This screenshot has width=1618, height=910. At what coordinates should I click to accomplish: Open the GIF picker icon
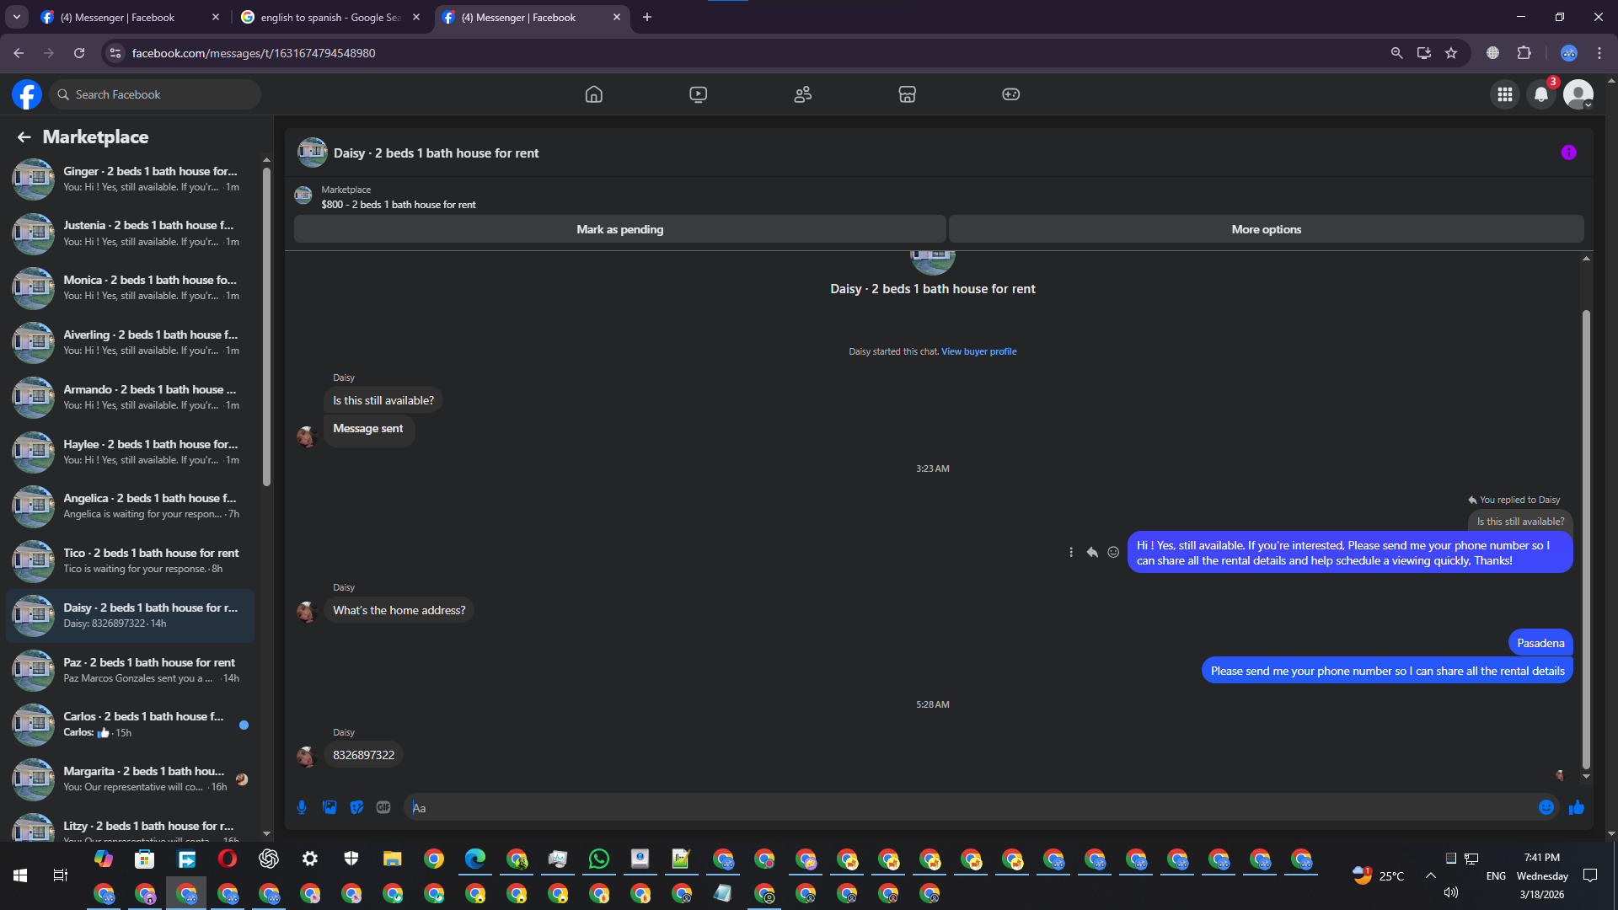[x=383, y=807]
